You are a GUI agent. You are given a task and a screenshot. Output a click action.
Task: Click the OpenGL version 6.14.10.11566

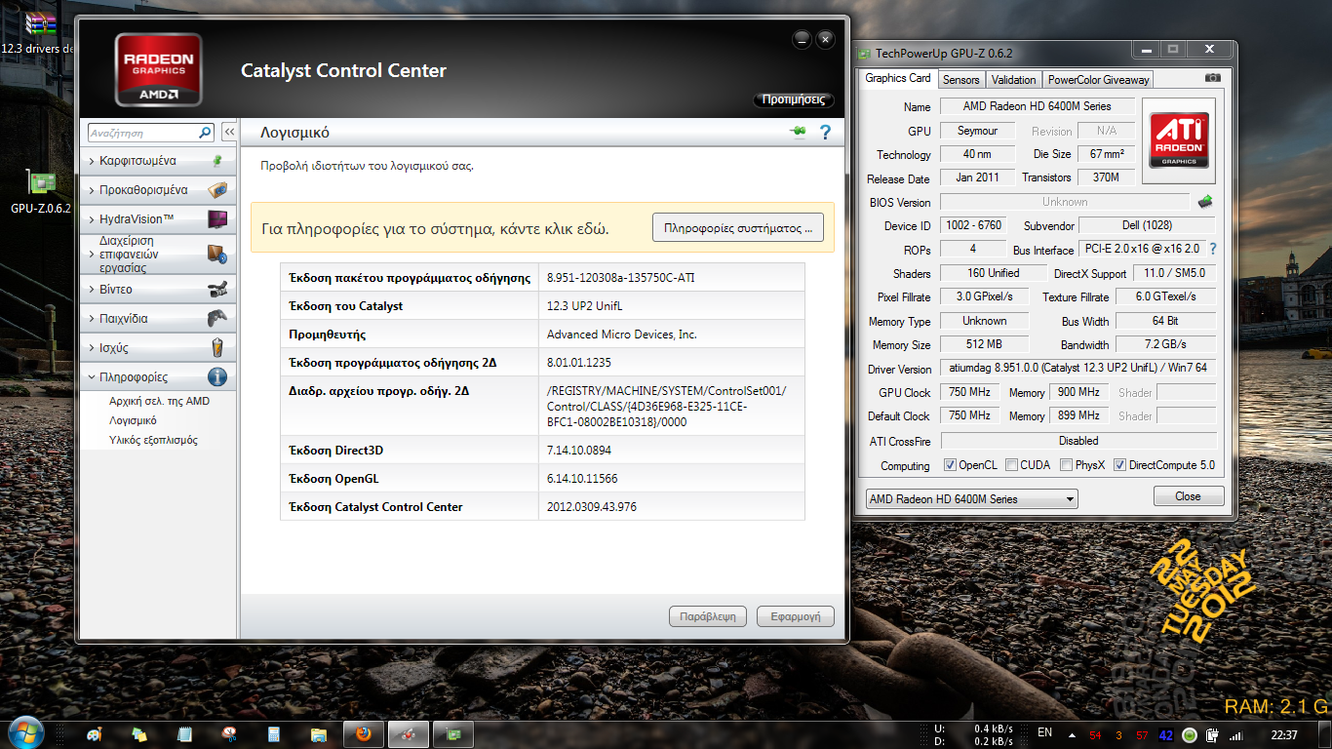[x=582, y=479]
